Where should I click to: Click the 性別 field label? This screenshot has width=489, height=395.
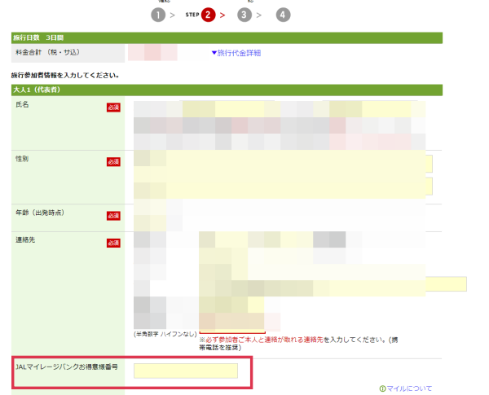coord(22,158)
